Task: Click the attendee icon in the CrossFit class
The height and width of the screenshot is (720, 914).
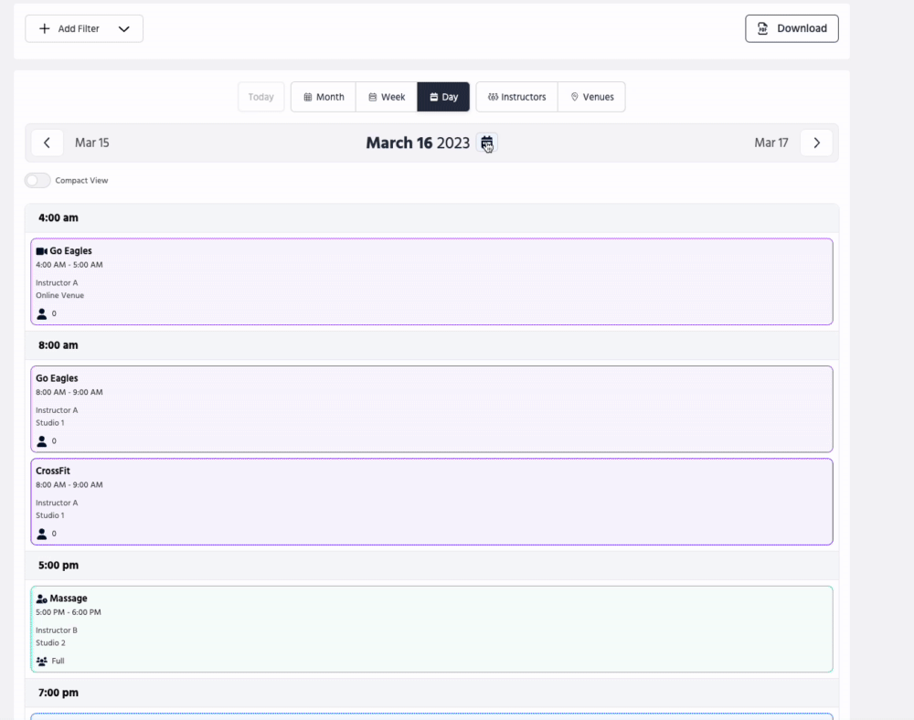Action: pos(41,534)
